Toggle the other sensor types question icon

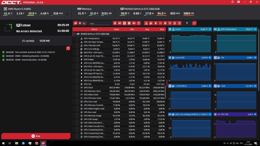point(179,23)
